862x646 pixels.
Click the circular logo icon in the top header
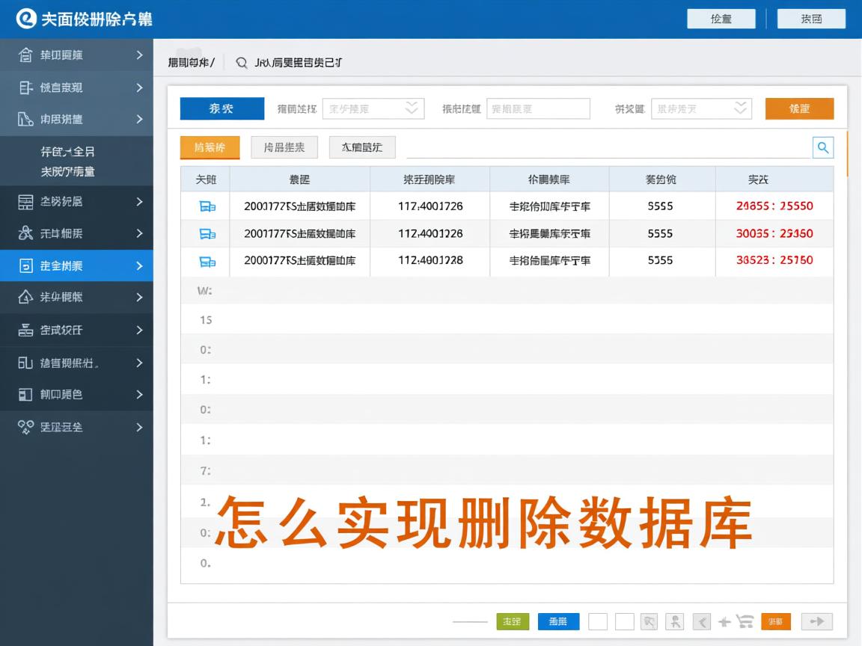point(26,17)
